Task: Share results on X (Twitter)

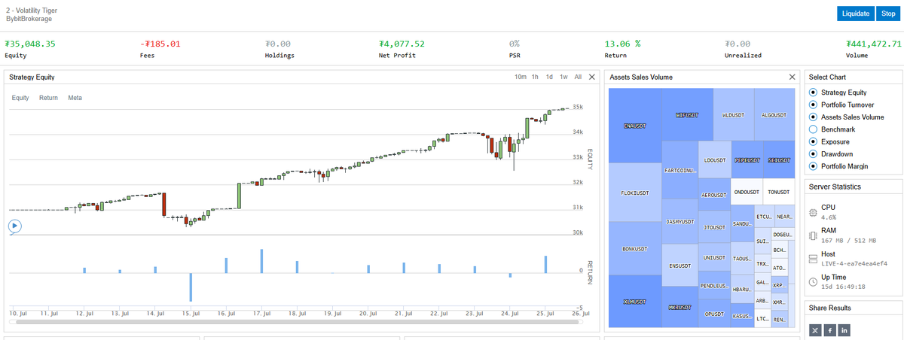Action: [815, 329]
